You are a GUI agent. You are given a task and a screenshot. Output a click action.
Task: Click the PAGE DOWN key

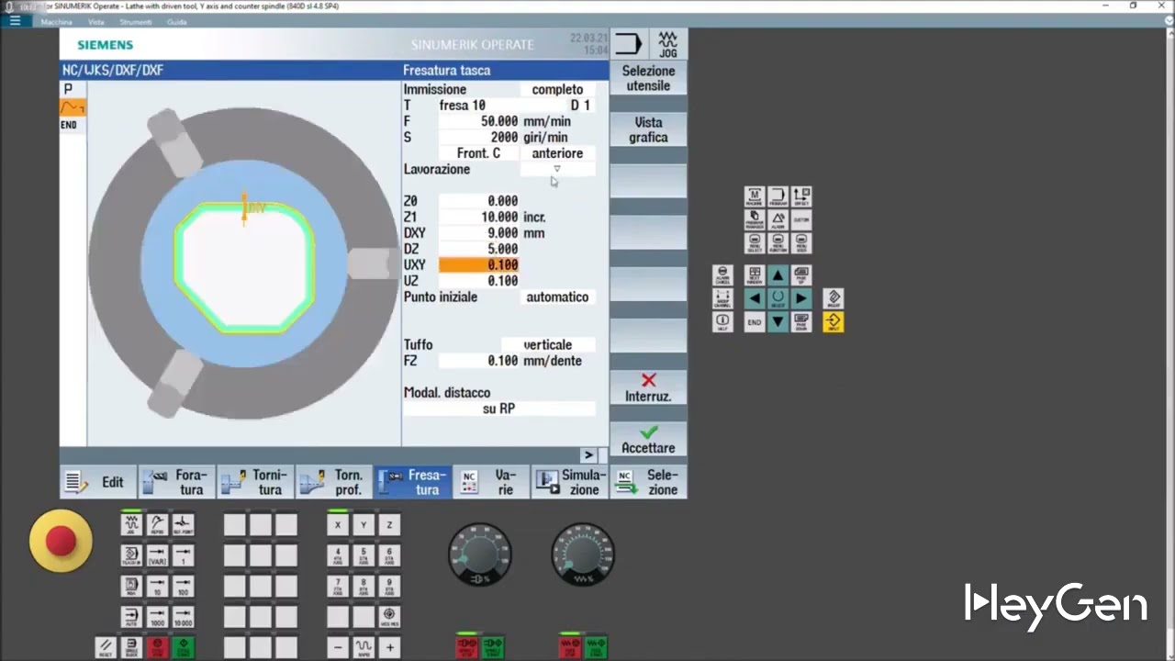click(x=801, y=321)
